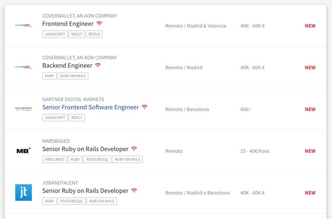Click company name above Backend Engineer
This screenshot has height=219, width=332.
[80, 58]
